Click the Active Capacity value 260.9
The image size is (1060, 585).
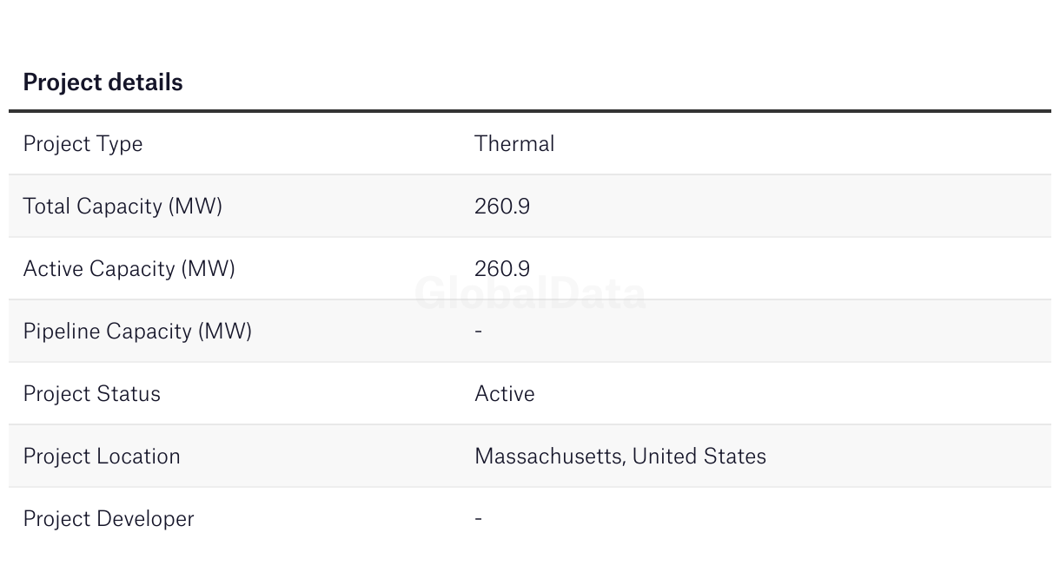(x=502, y=268)
